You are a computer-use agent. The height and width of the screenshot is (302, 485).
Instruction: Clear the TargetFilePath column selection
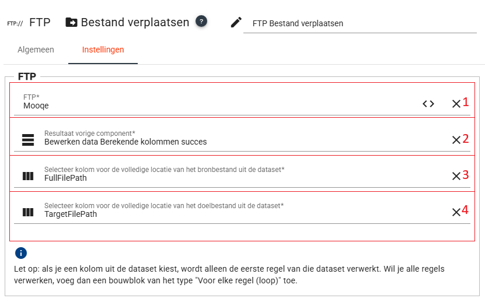[x=456, y=212]
